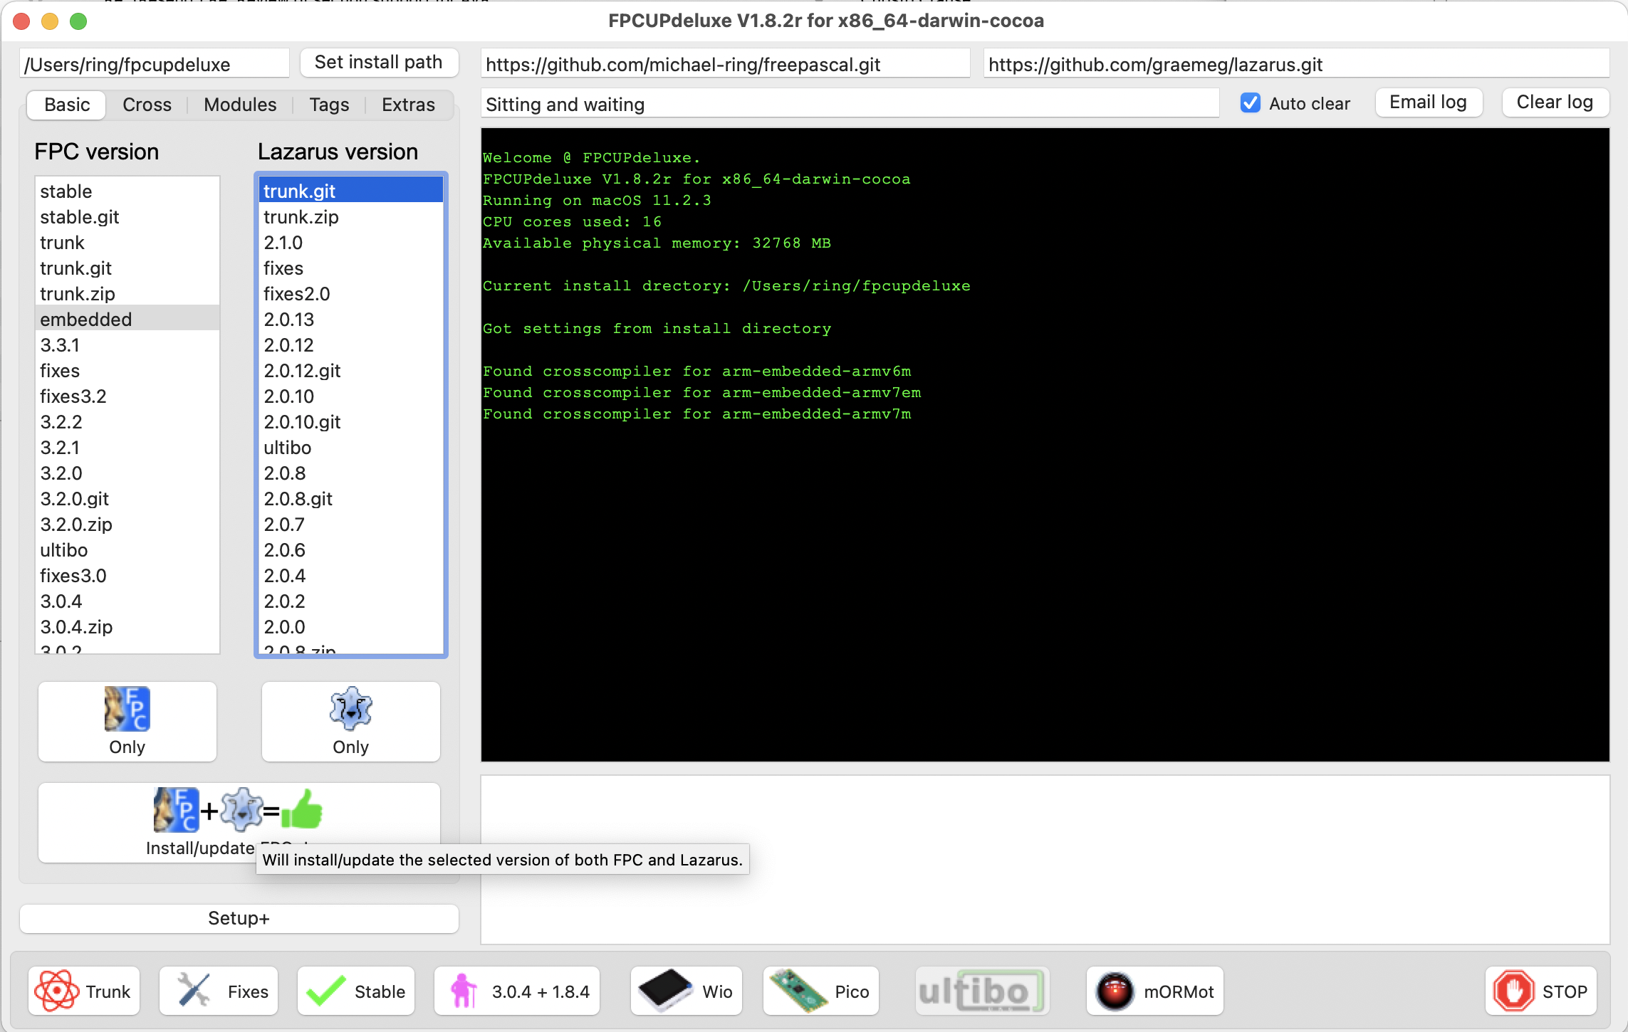Open the Setup+ button
Screen dimensions: 1628x1032
click(239, 918)
